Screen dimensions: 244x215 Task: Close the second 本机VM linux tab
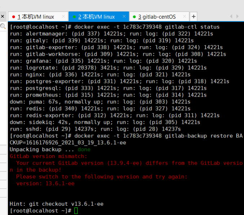tap(124, 17)
